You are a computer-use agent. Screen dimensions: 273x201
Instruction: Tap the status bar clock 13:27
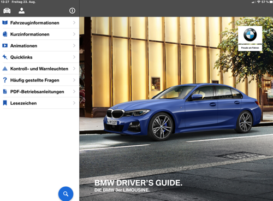[x=5, y=2]
